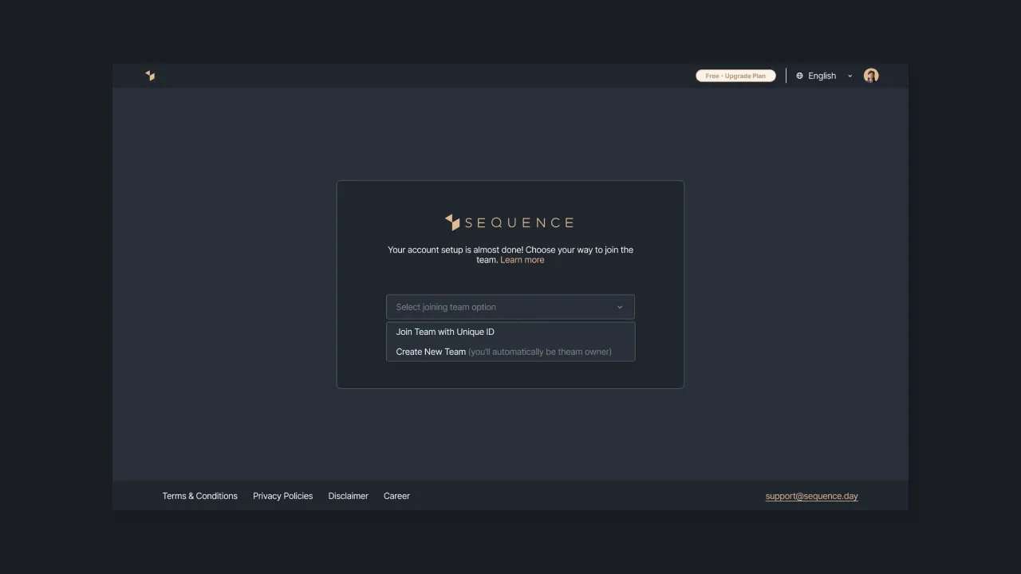The image size is (1021, 574).
Task: Choose Join Team with Unique ID
Action: pos(510,332)
